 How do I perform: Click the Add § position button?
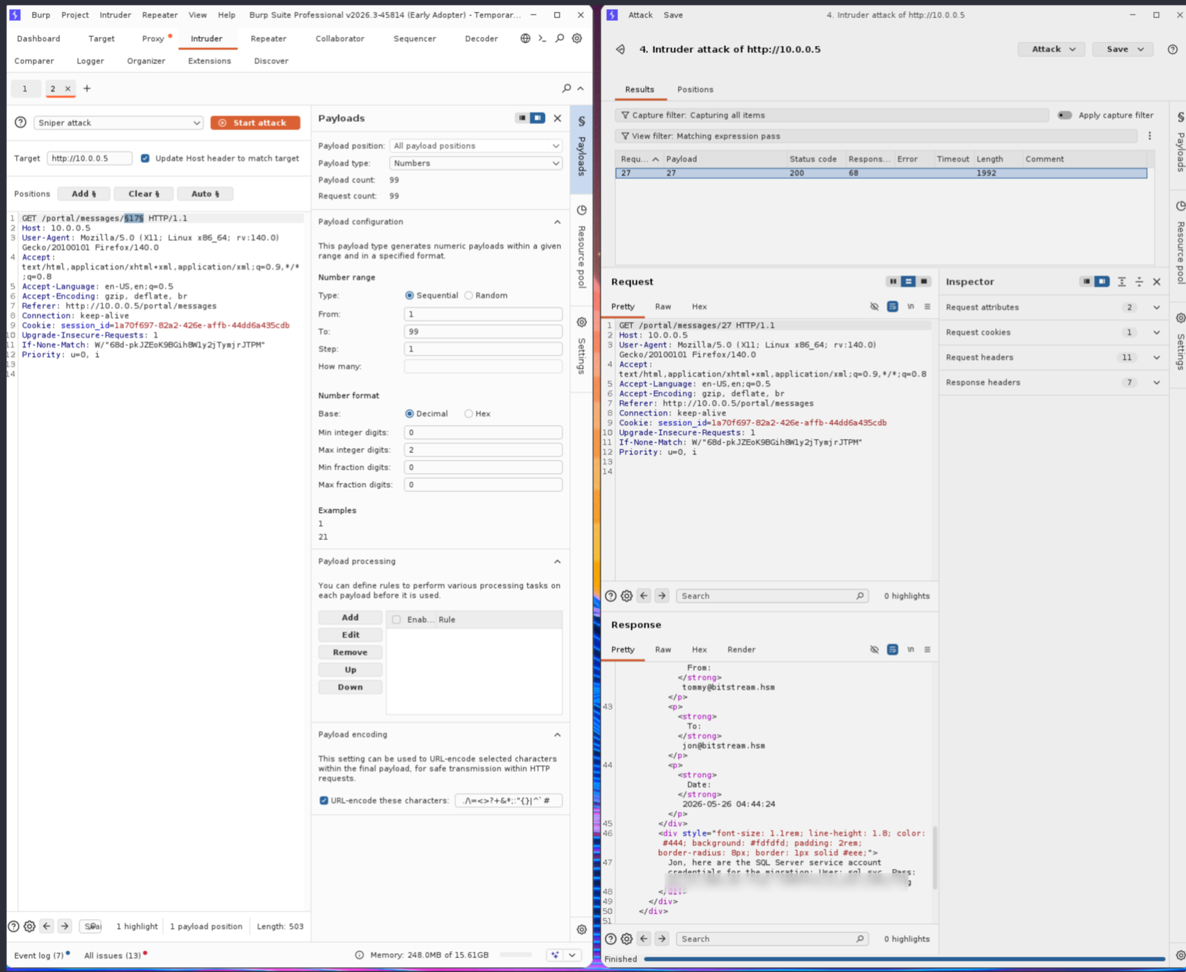(84, 194)
